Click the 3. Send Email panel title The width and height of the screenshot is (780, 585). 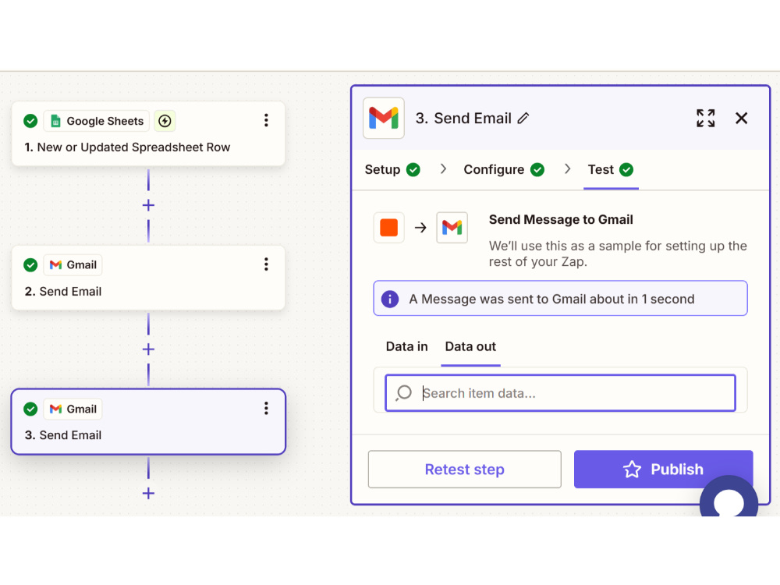pyautogui.click(x=463, y=119)
